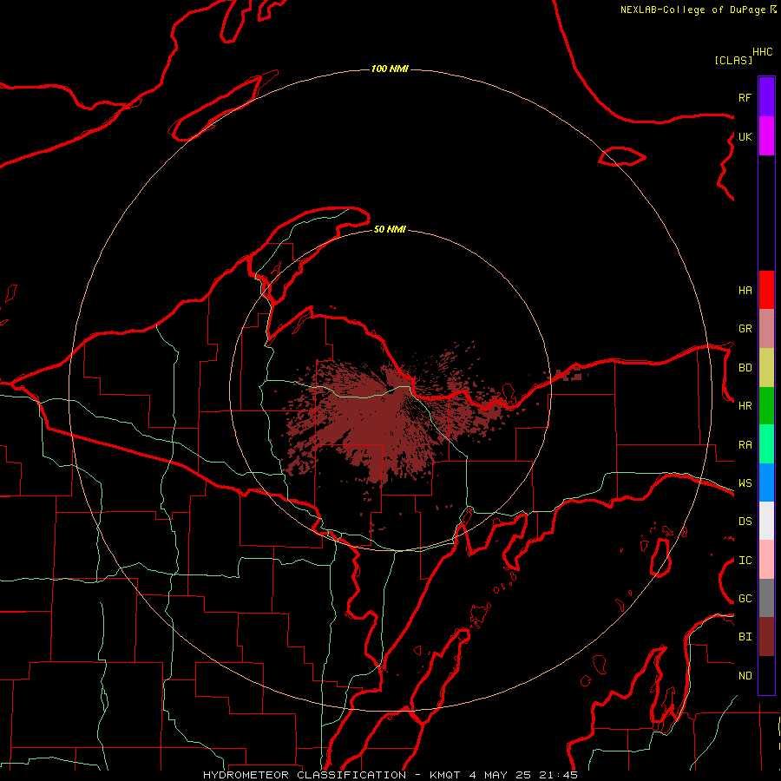This screenshot has height=781, width=781.
Task: Click the HA legend label
Action: coord(745,291)
